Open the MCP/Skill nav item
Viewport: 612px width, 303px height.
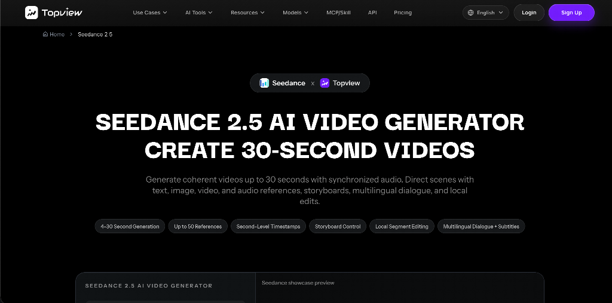(x=338, y=13)
